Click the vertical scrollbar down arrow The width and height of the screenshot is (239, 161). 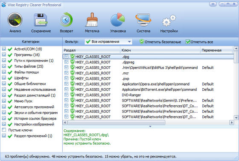[x=236, y=118]
